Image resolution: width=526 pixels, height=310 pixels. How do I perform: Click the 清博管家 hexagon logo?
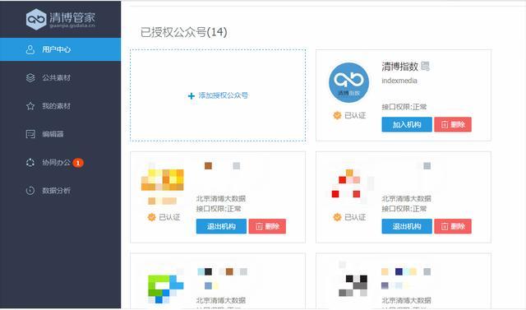click(36, 19)
